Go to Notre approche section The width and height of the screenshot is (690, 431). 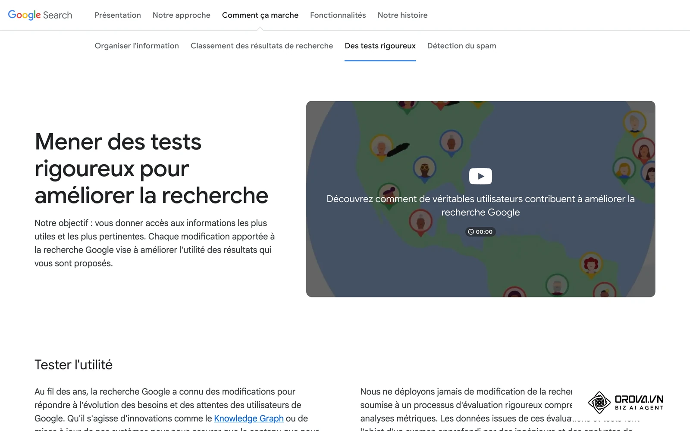(x=182, y=15)
